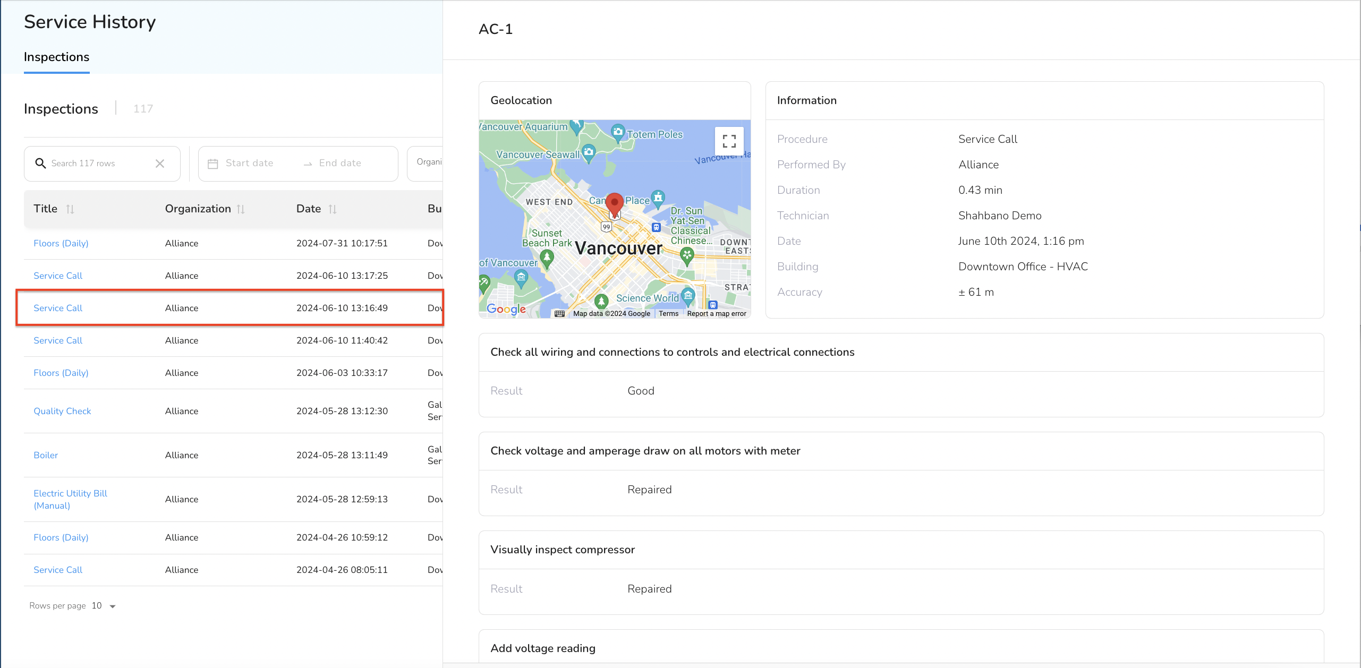Screen dimensions: 1361x668
Task: Open map Terms link
Action: 668,314
